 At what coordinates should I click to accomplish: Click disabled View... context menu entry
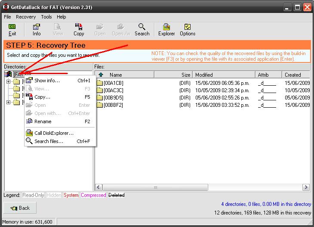tap(60, 89)
